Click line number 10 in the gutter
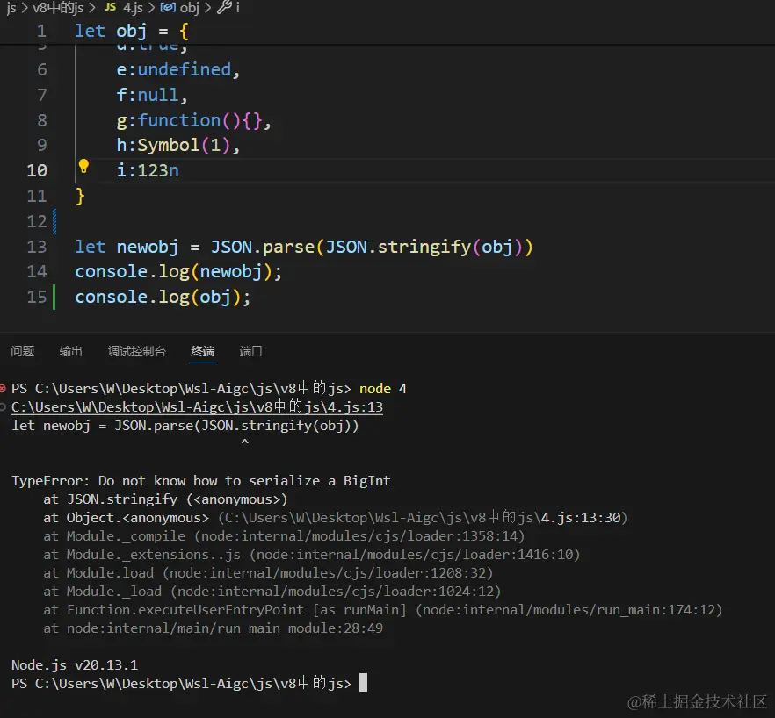The image size is (775, 718). tap(37, 170)
